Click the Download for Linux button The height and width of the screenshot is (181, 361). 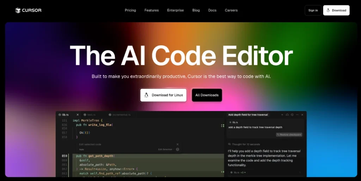pyautogui.click(x=163, y=95)
